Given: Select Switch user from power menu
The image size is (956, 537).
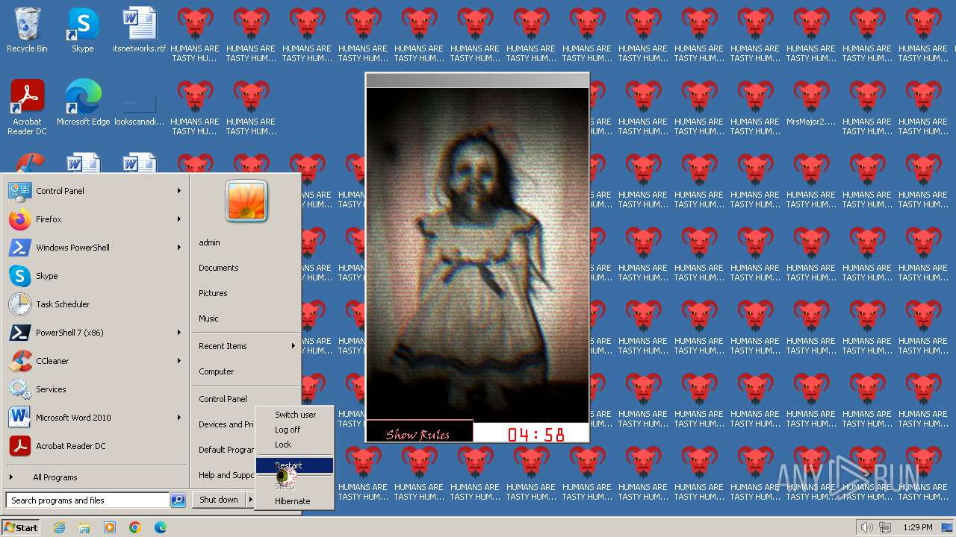Looking at the screenshot, I should (294, 415).
